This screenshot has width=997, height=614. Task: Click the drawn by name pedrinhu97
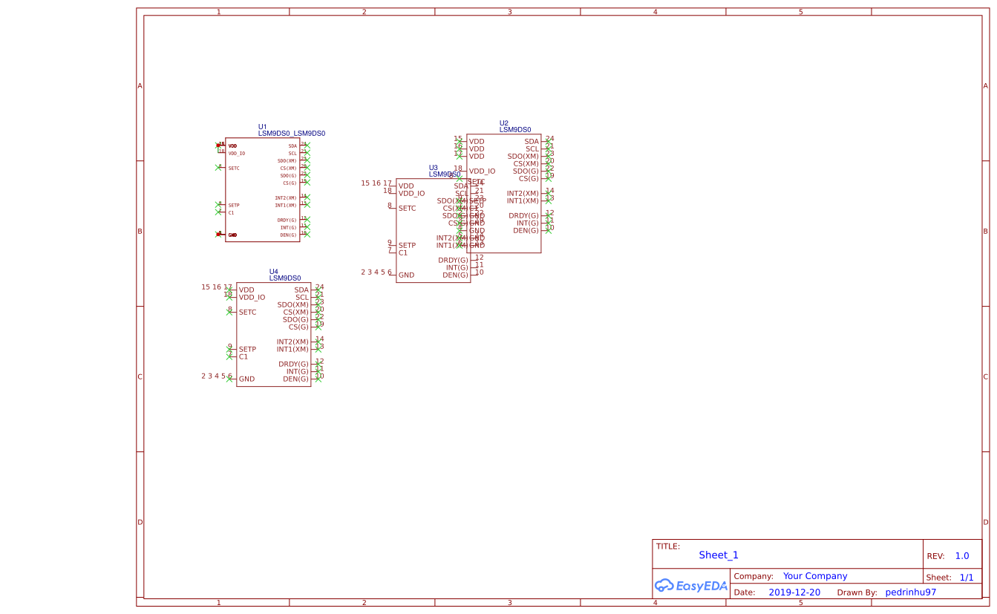pyautogui.click(x=910, y=592)
